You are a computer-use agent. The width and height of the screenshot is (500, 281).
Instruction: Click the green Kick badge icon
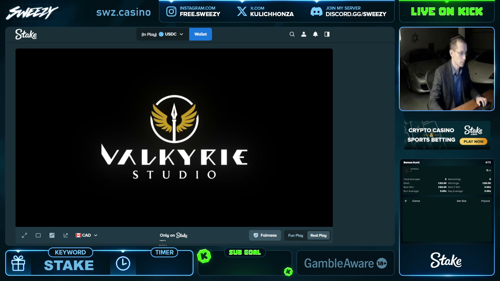[x=204, y=256]
